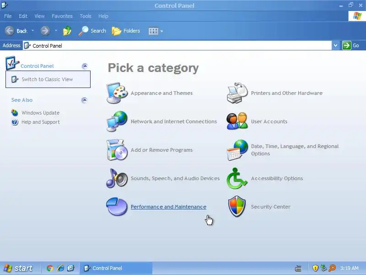366x275 pixels.
Task: Open Printers and Other Hardware icon
Action: (237, 93)
